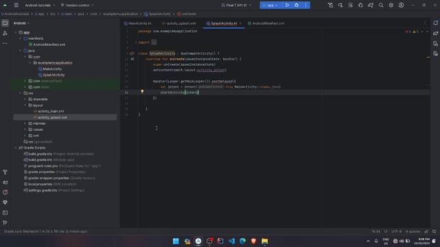Open the Build tool window hammer icon
The height and width of the screenshot is (247, 440).
pyautogui.click(x=5, y=172)
